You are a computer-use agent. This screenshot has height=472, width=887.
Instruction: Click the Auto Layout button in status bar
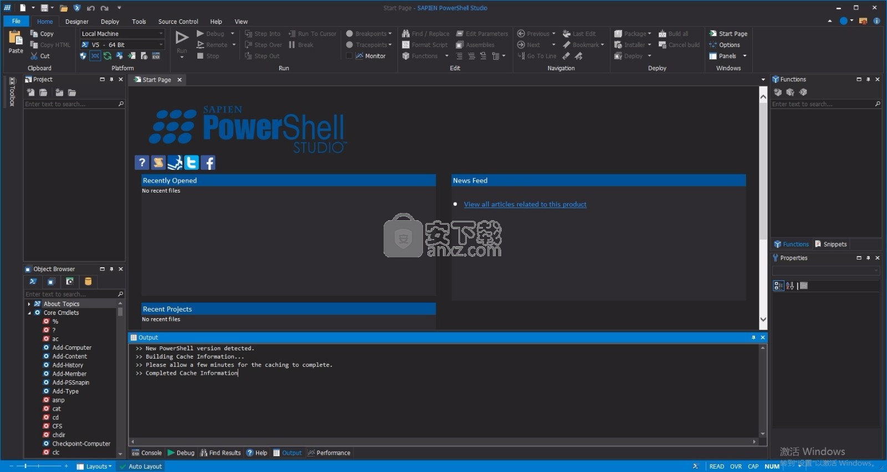pos(141,466)
